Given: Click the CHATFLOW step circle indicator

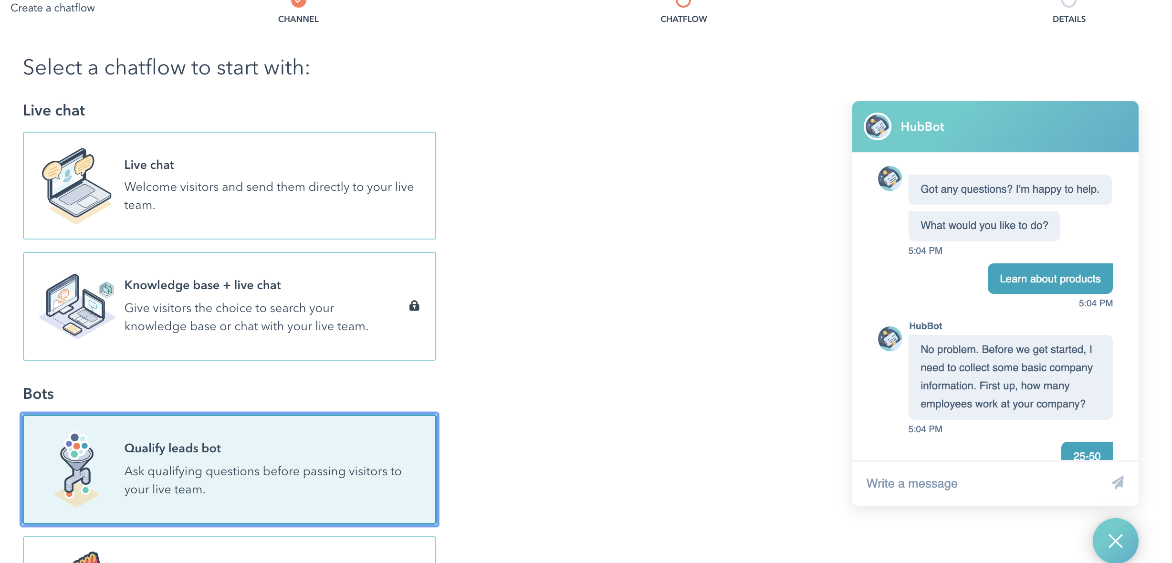Looking at the screenshot, I should tap(683, 2).
